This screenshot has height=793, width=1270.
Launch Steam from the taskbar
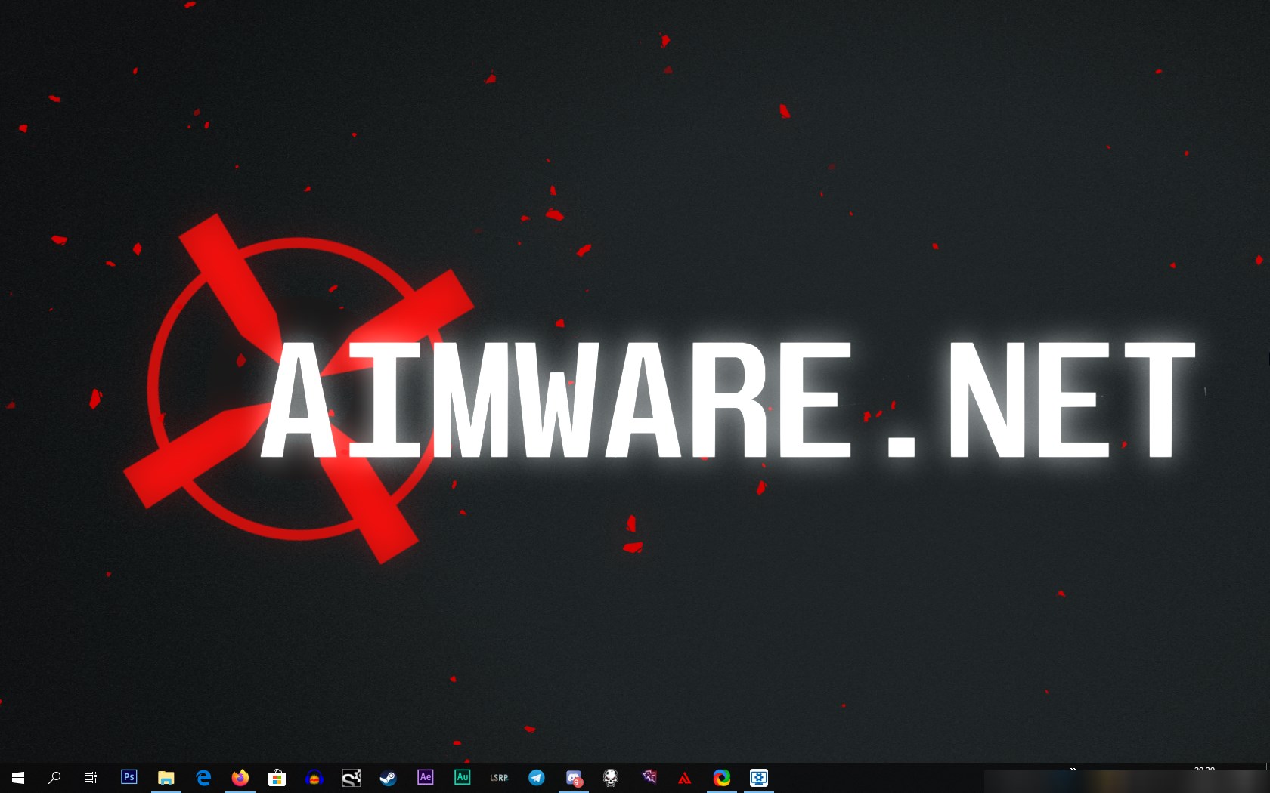388,778
